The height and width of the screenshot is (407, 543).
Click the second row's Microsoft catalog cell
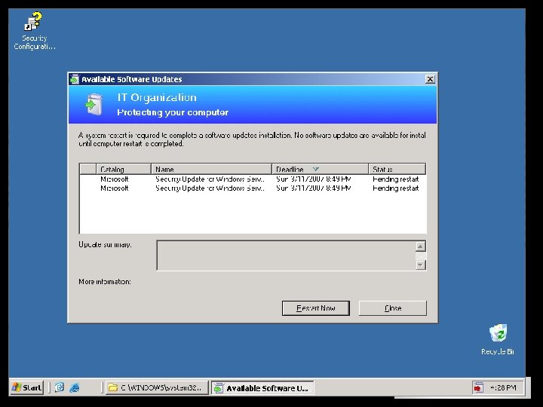coord(115,188)
